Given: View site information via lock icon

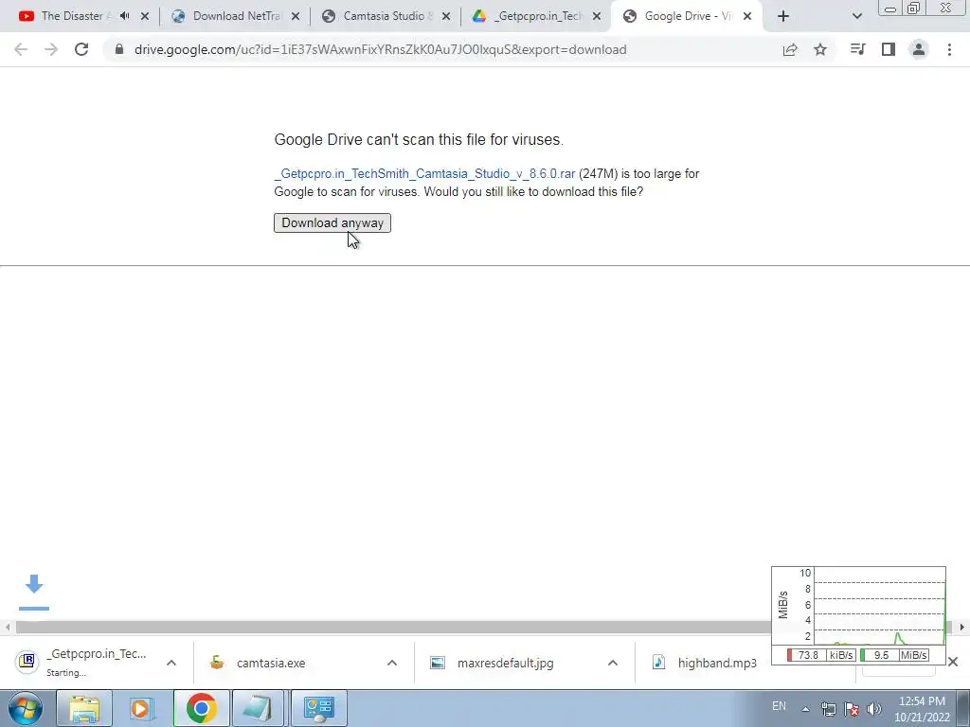Looking at the screenshot, I should point(119,49).
